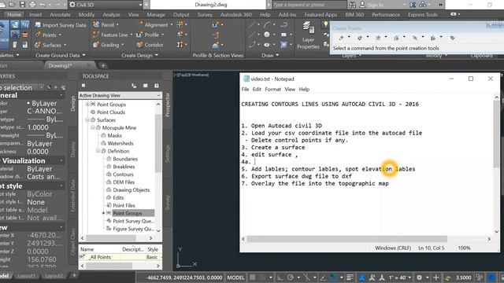Select Point Files under Definition
The width and height of the screenshot is (504, 283).
pyautogui.click(x=124, y=205)
